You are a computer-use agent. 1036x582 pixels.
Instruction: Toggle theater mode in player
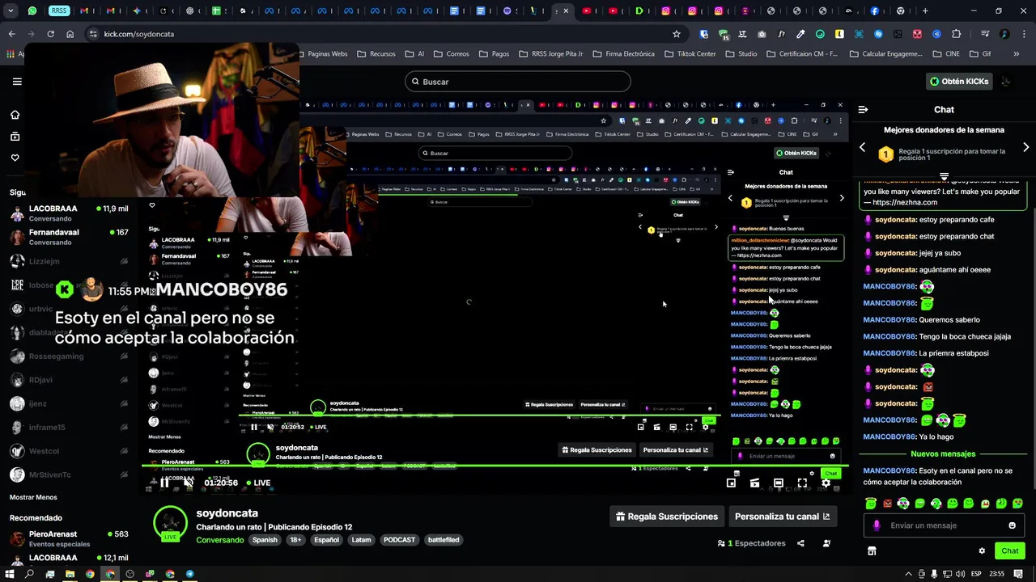click(779, 483)
